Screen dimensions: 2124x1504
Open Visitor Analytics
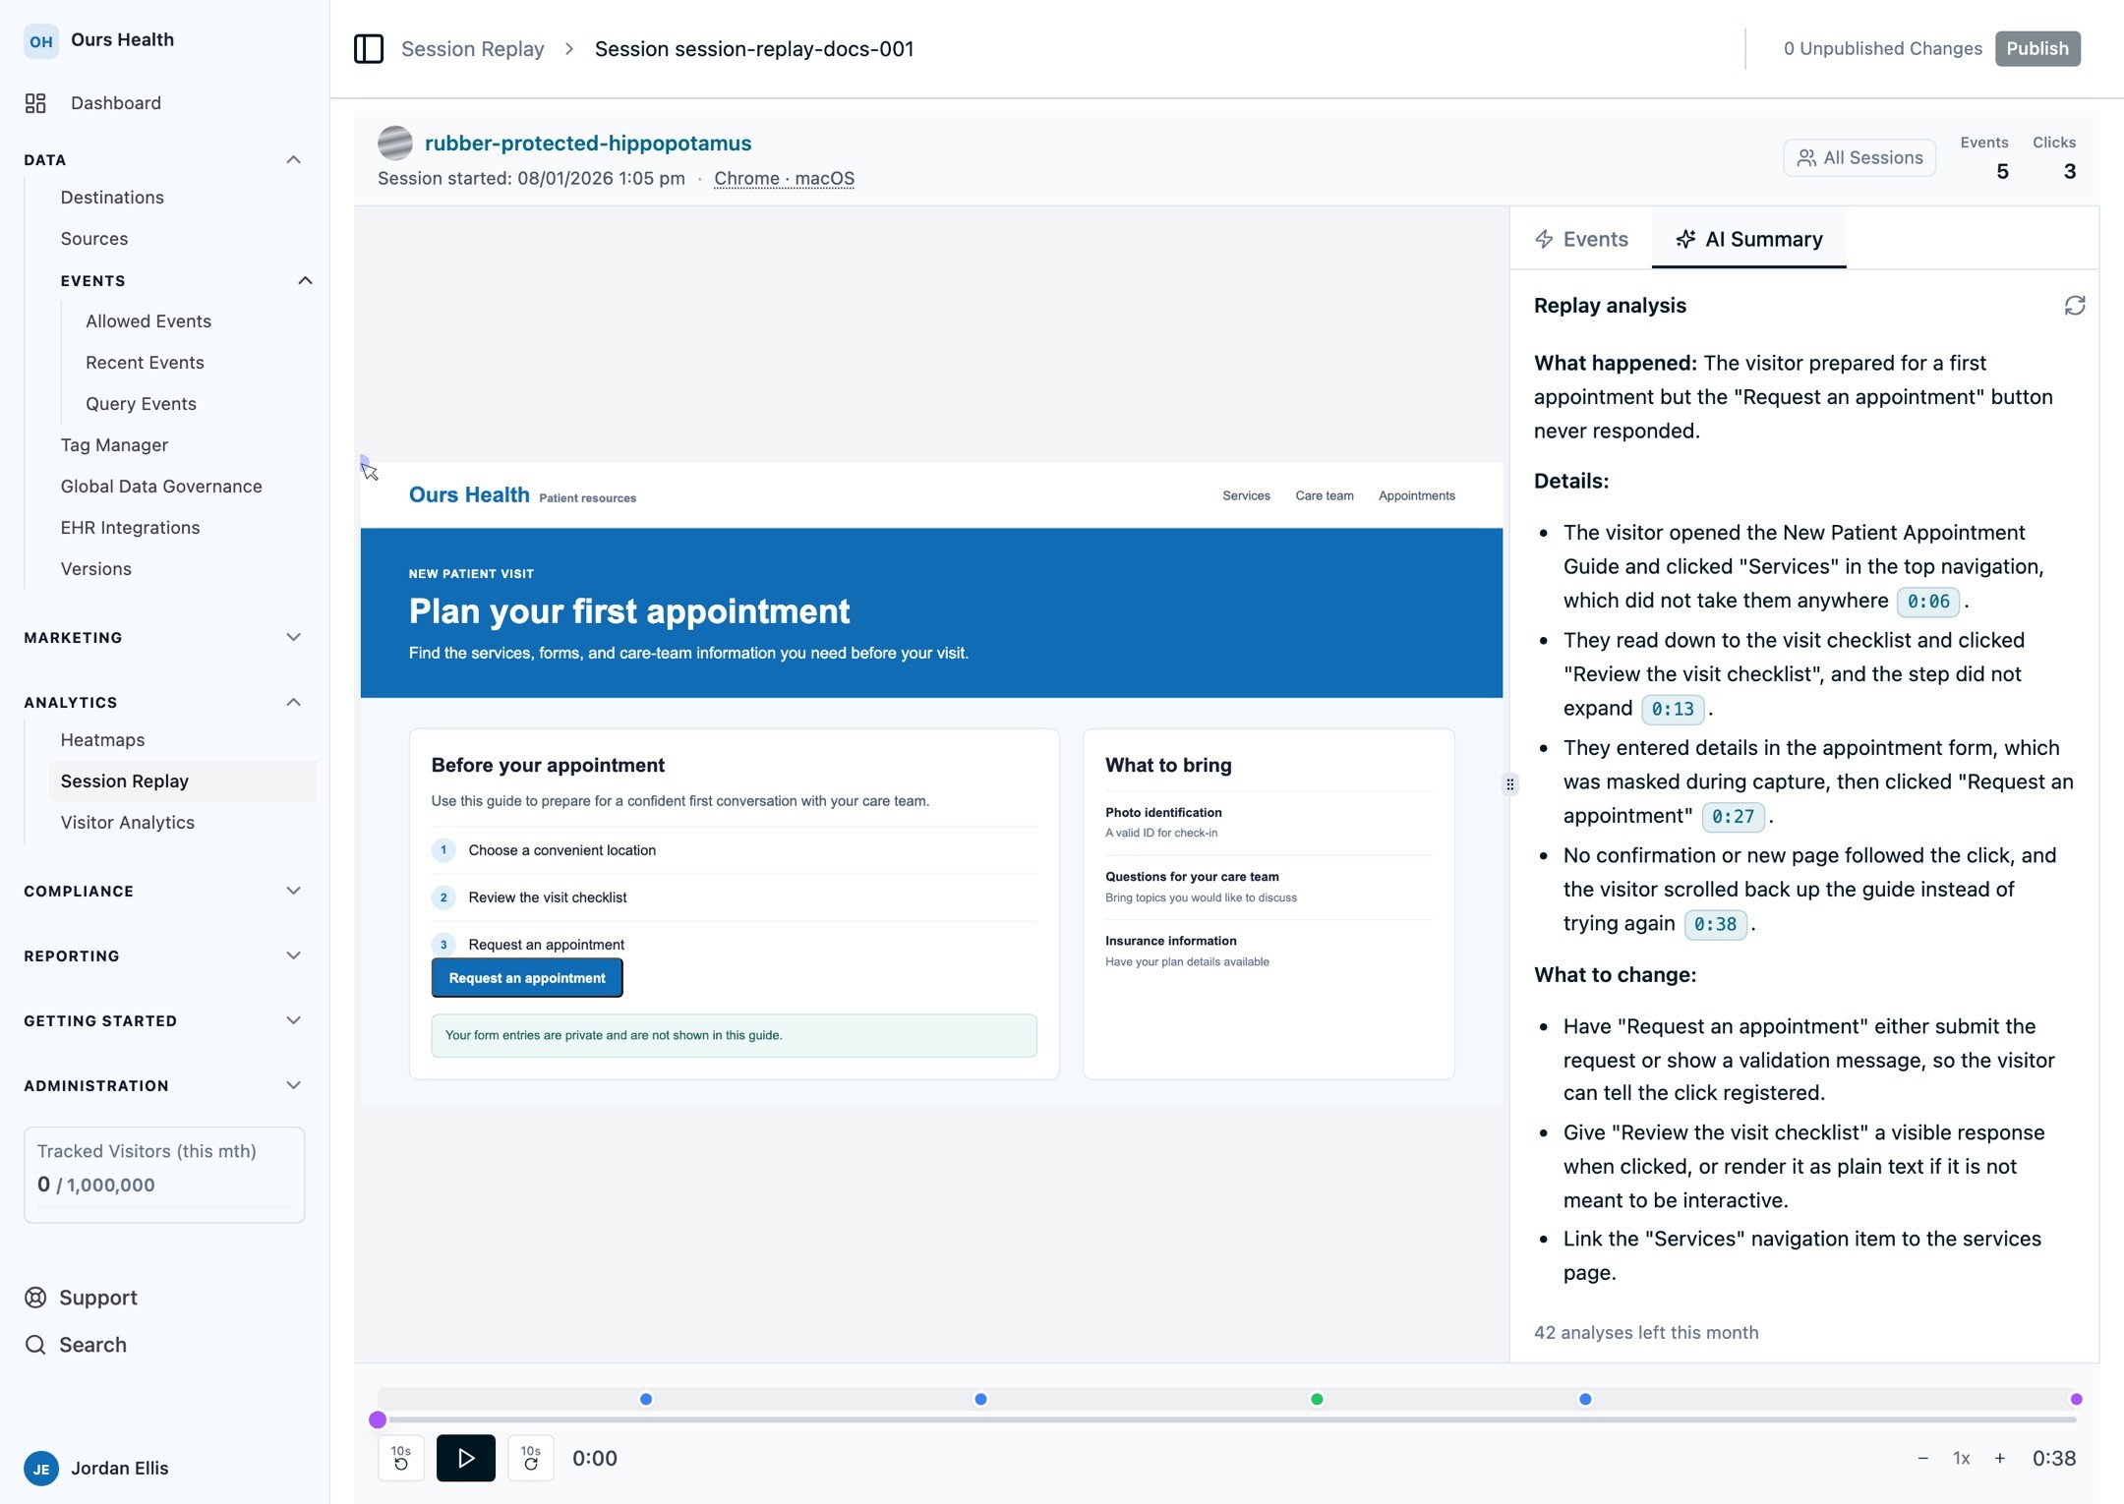[127, 823]
